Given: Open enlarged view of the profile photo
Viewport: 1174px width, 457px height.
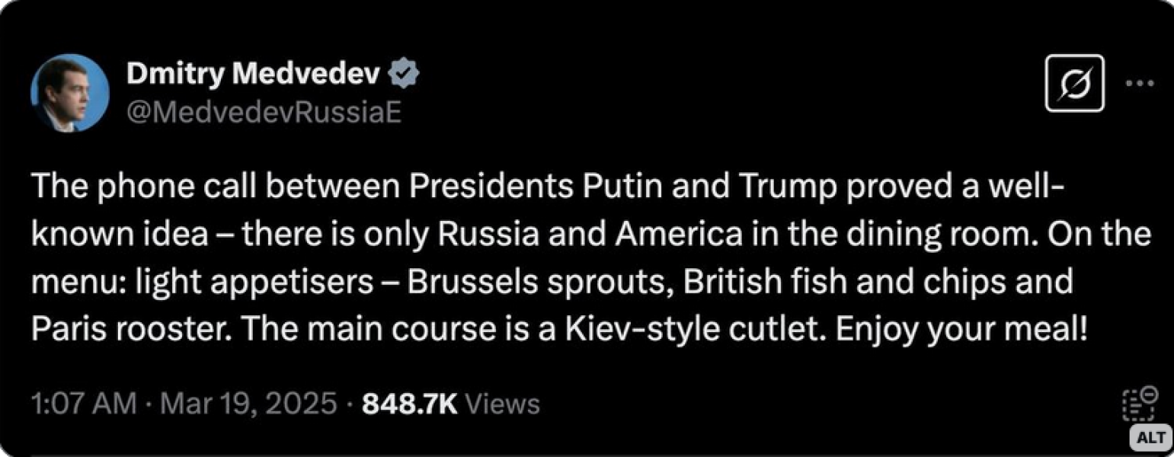Looking at the screenshot, I should (71, 91).
